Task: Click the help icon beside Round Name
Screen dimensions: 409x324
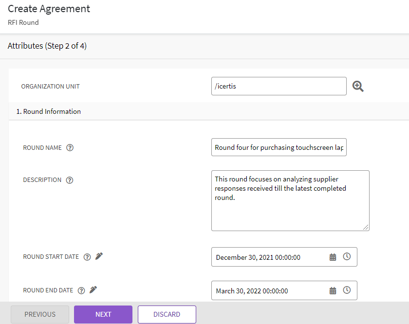Action: 70,148
